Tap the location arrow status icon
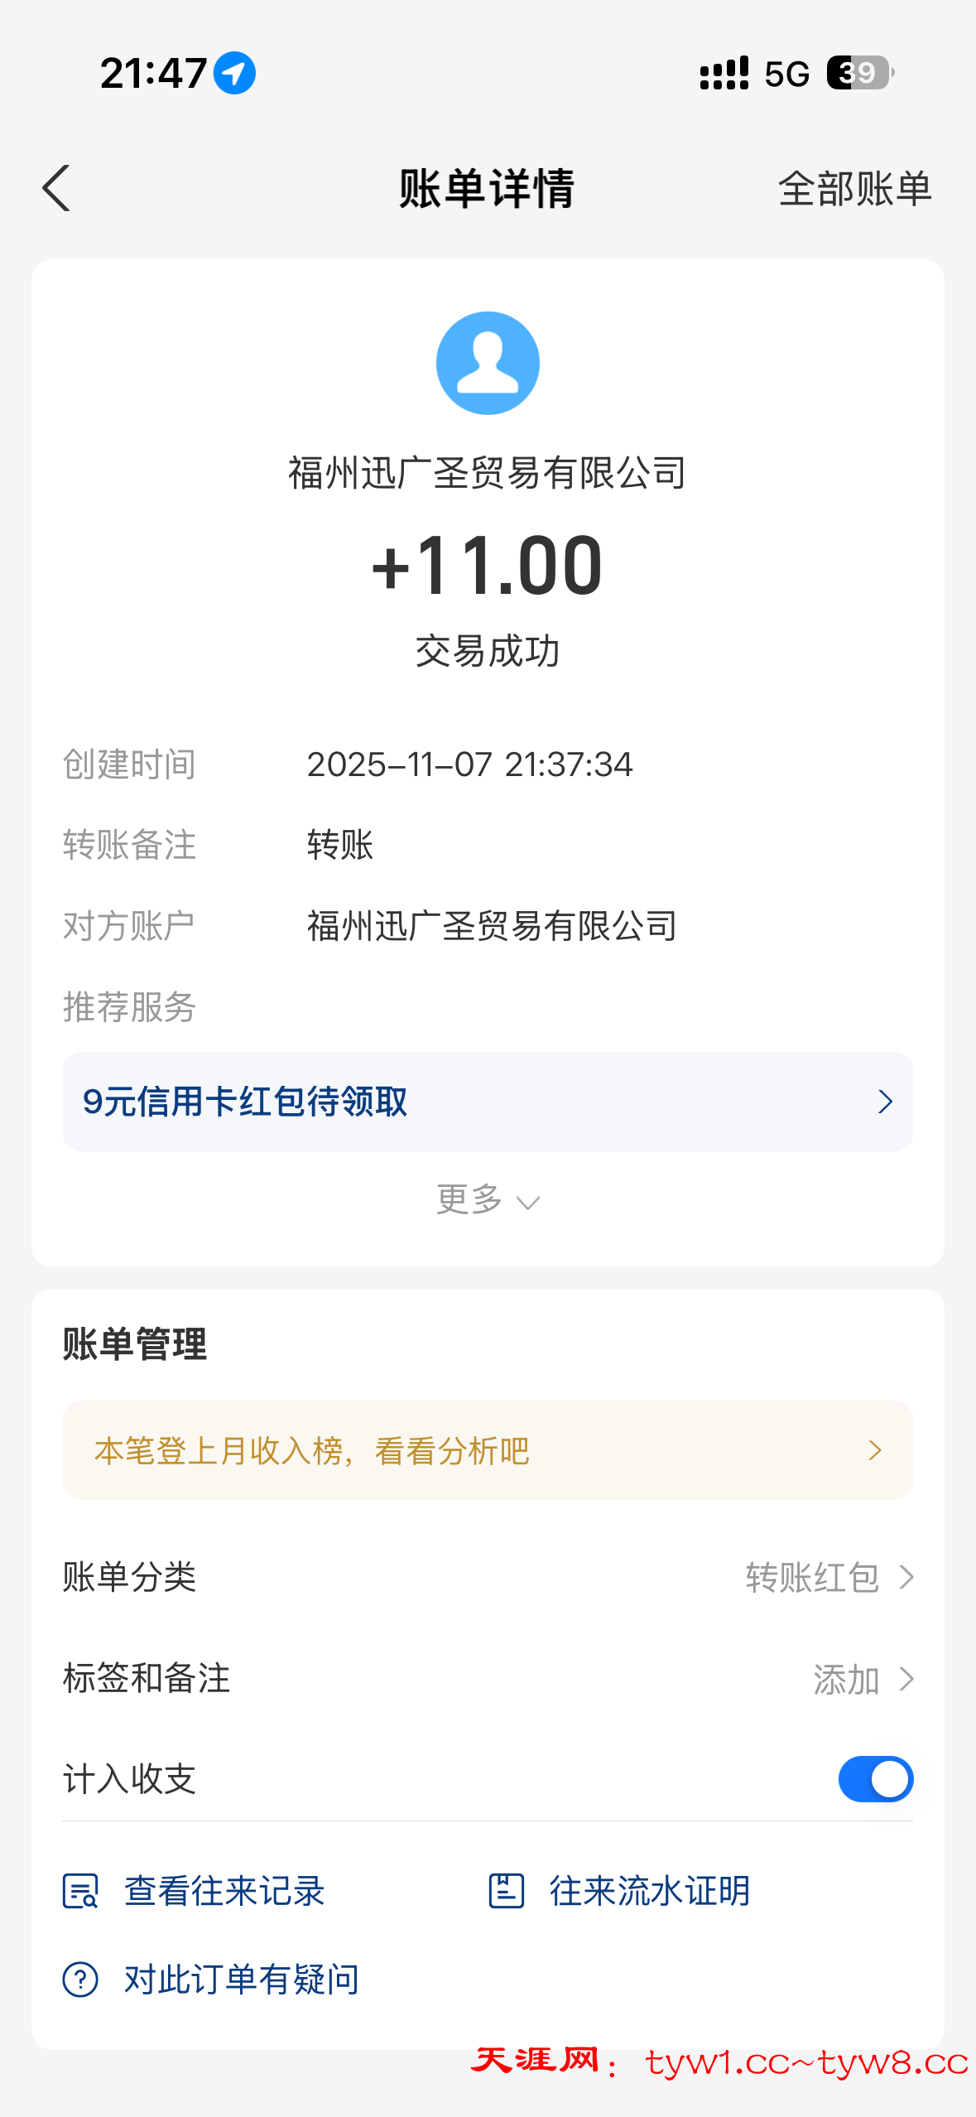 pyautogui.click(x=234, y=73)
